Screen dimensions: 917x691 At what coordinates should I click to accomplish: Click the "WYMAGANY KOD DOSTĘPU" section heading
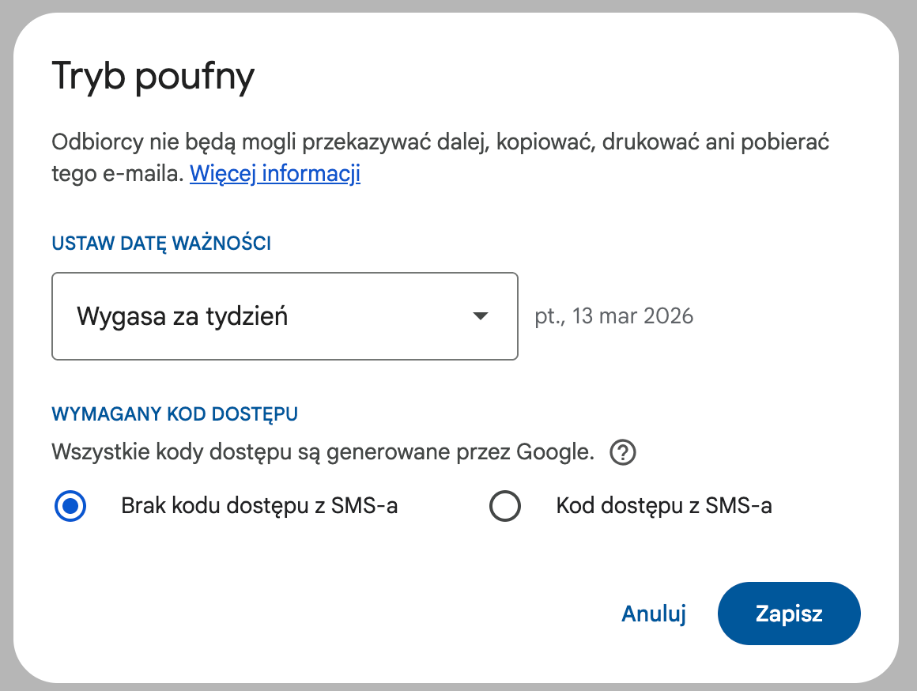click(x=174, y=413)
